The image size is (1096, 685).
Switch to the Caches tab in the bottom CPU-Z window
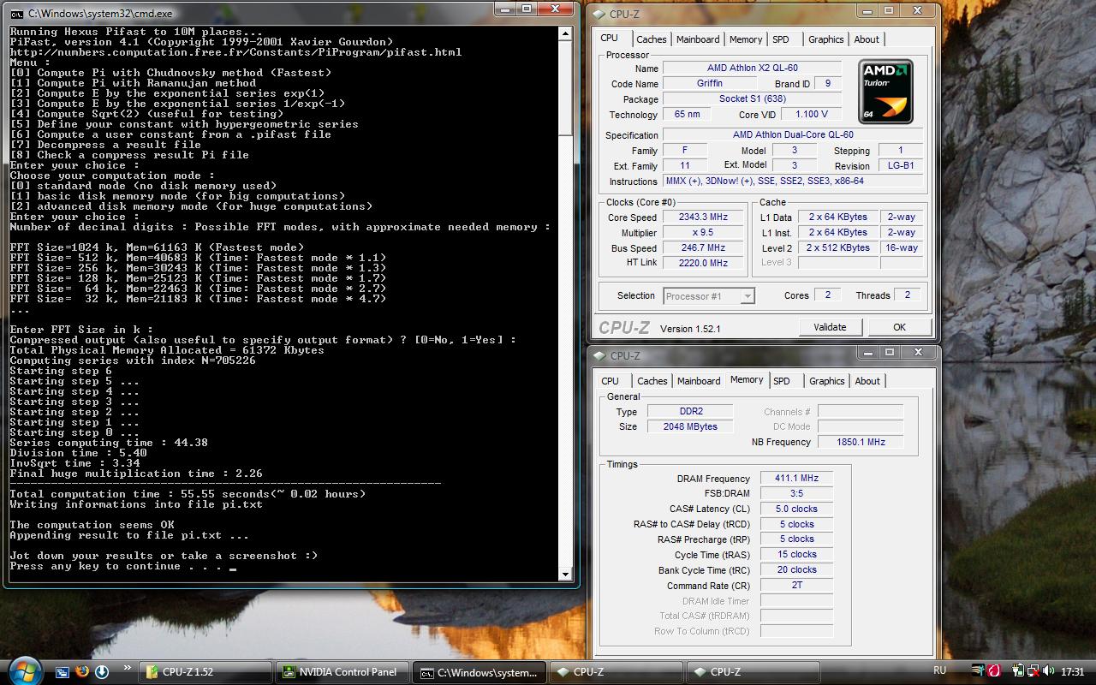(652, 381)
